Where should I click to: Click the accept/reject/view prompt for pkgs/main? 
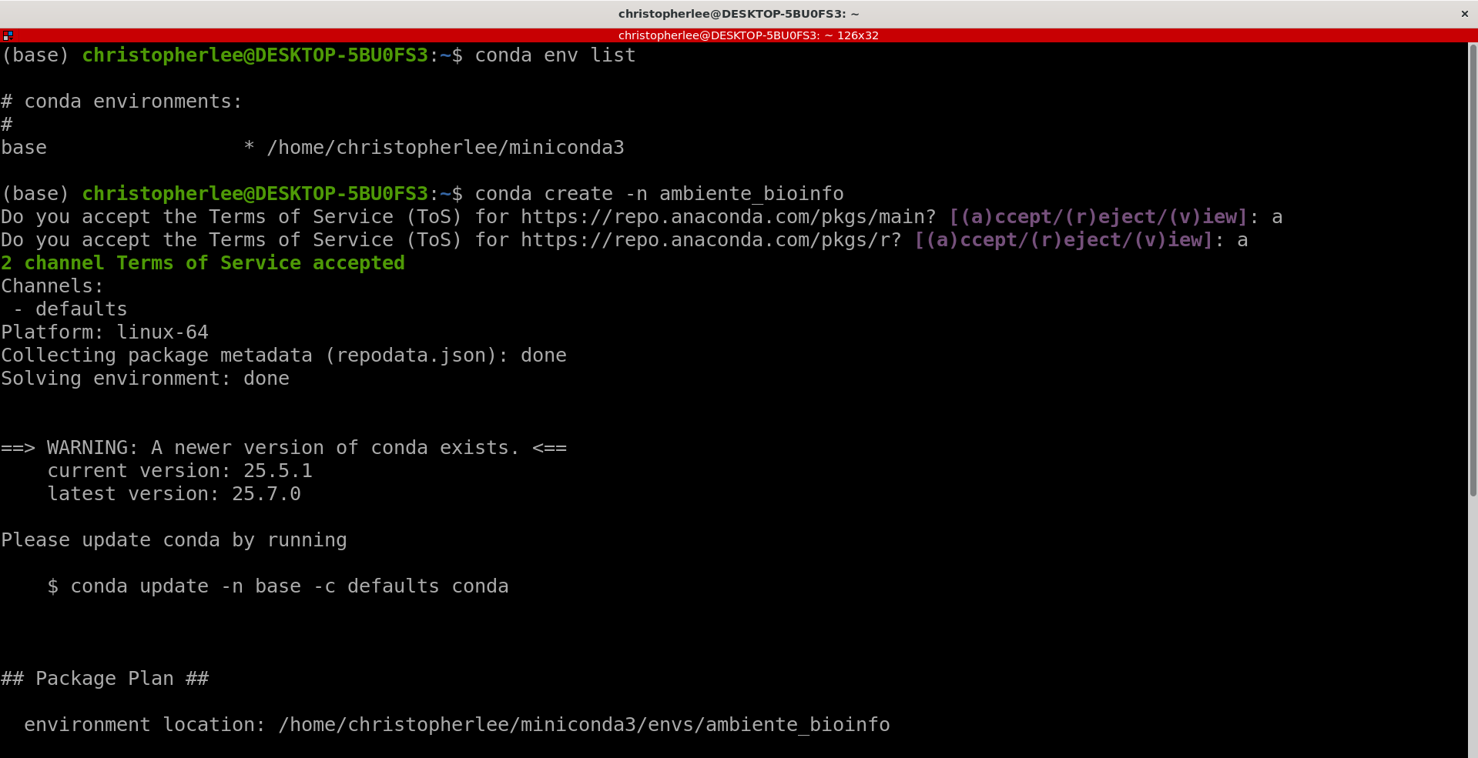1098,217
